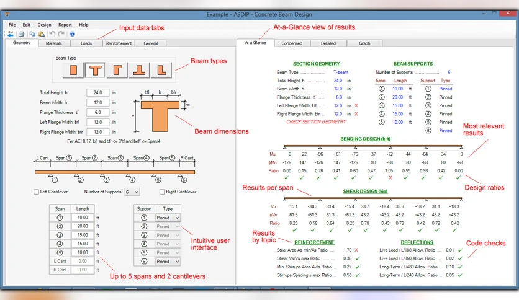This screenshot has width=519, height=300.
Task: Switch to the Detailed results tab
Action: (x=328, y=43)
